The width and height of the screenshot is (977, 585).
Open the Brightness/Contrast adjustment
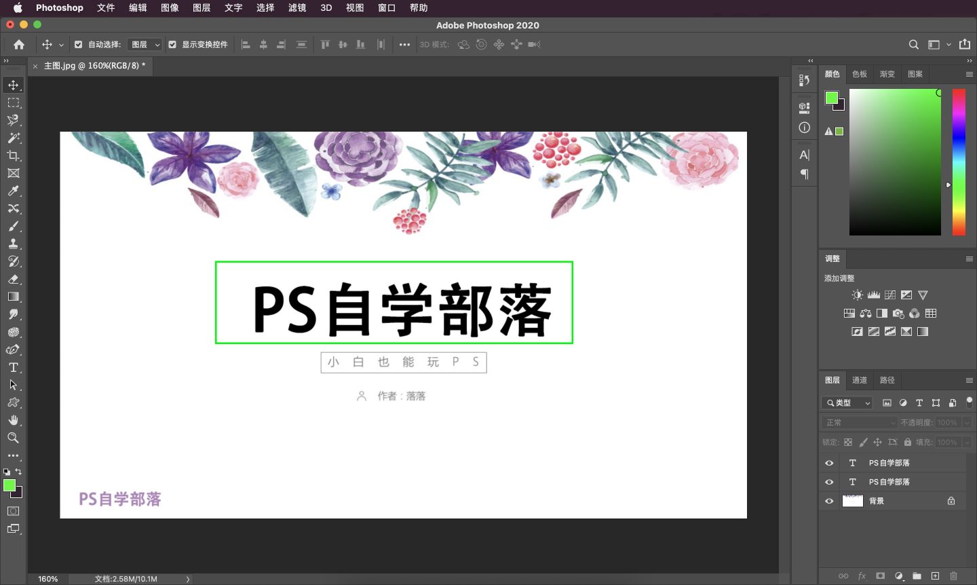point(857,295)
